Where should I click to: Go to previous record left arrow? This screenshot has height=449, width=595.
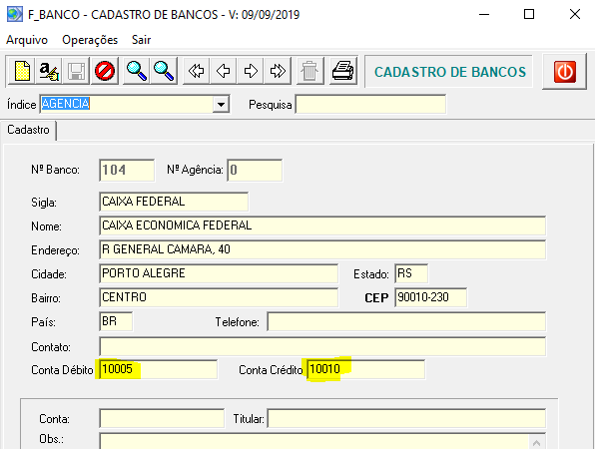(224, 71)
